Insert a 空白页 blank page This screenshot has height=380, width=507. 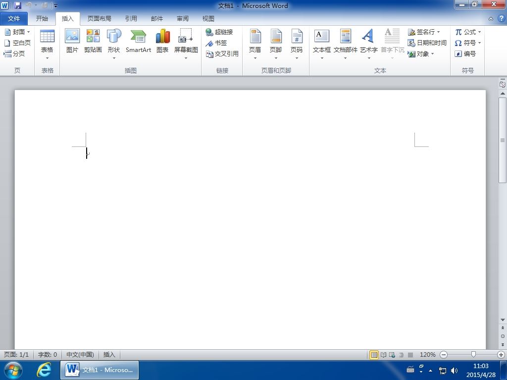pos(17,43)
